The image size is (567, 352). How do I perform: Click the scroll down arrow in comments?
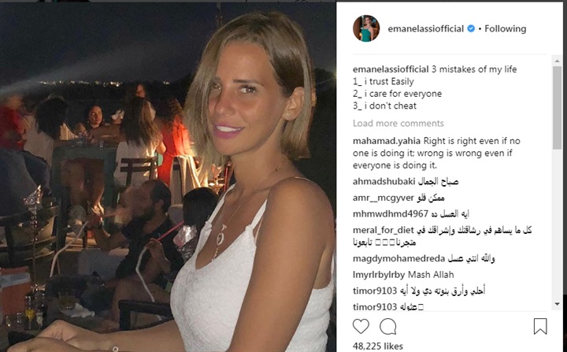pos(557,304)
